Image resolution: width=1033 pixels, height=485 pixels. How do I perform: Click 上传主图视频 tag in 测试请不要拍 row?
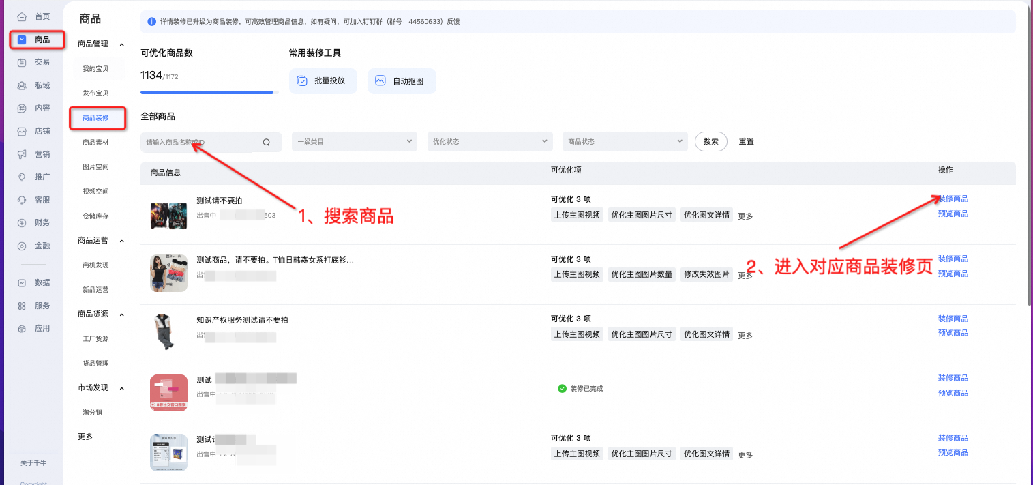pyautogui.click(x=577, y=215)
